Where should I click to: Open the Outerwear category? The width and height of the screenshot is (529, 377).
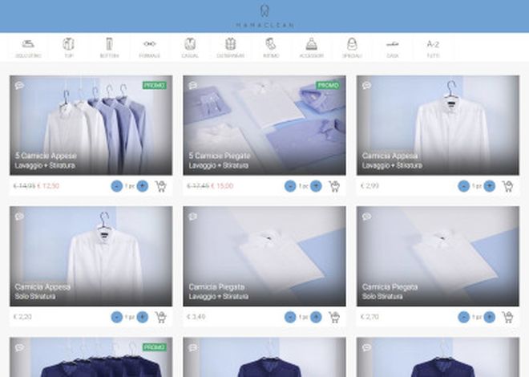click(230, 47)
